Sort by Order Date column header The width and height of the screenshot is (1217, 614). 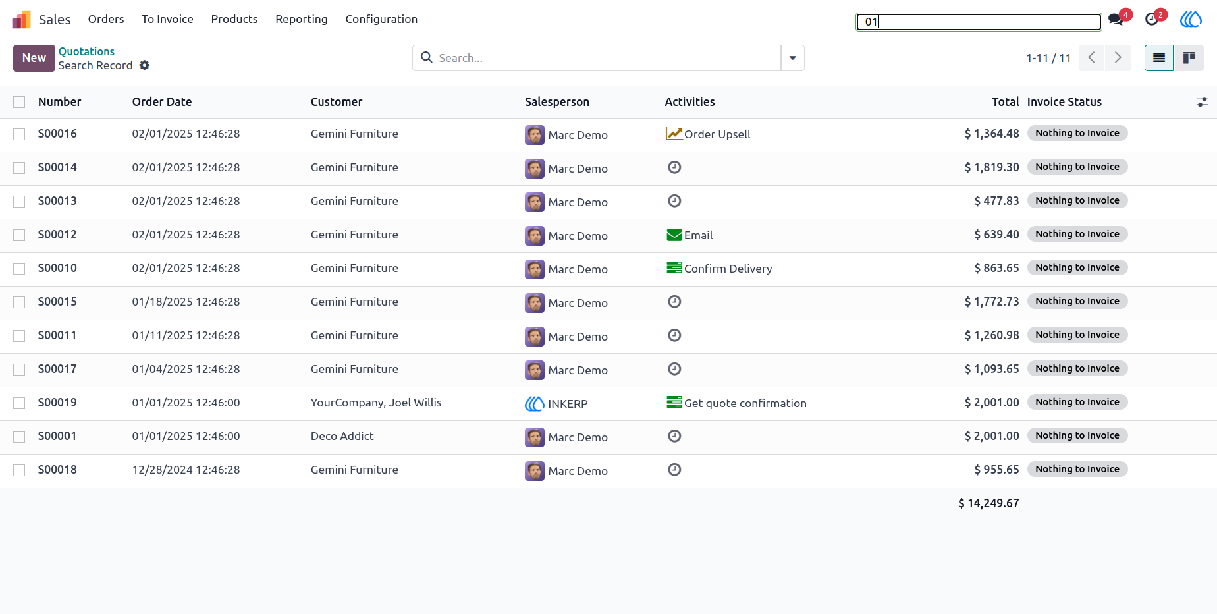[x=162, y=102]
